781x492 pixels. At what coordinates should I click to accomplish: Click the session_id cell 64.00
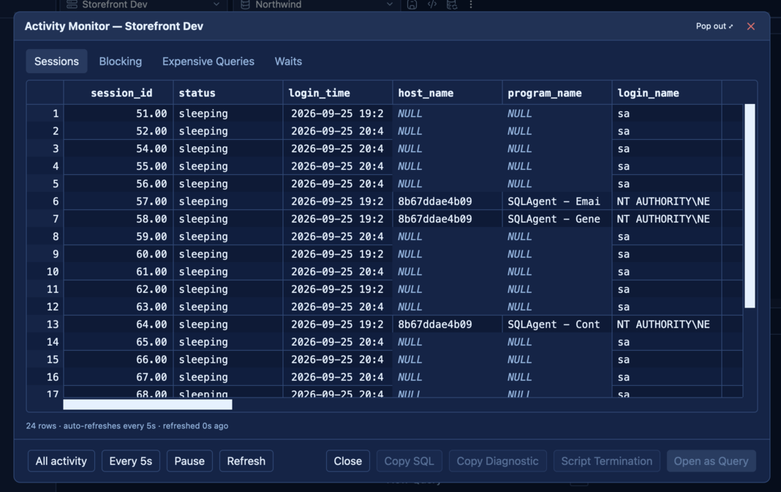(118, 324)
